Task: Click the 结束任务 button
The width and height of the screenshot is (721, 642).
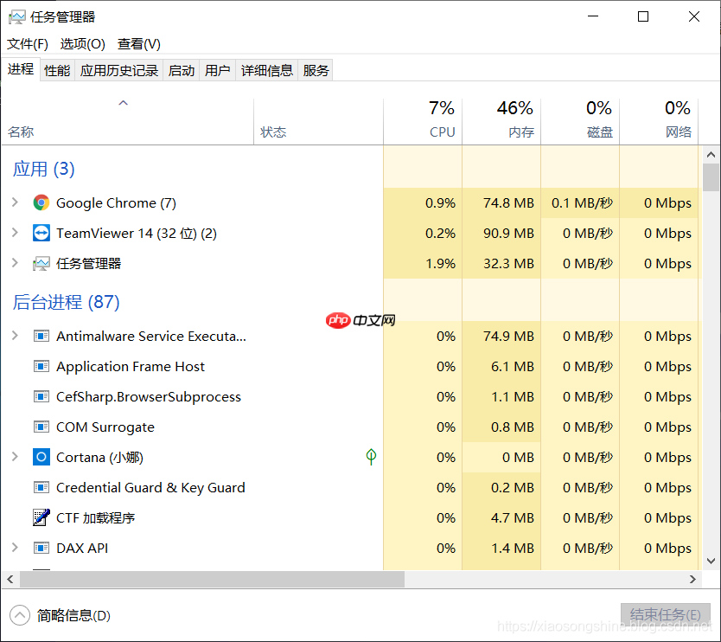Action: point(665,614)
